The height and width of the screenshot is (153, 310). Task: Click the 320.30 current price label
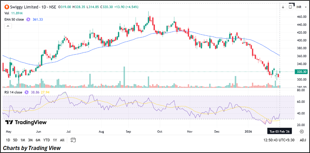pos(301,71)
